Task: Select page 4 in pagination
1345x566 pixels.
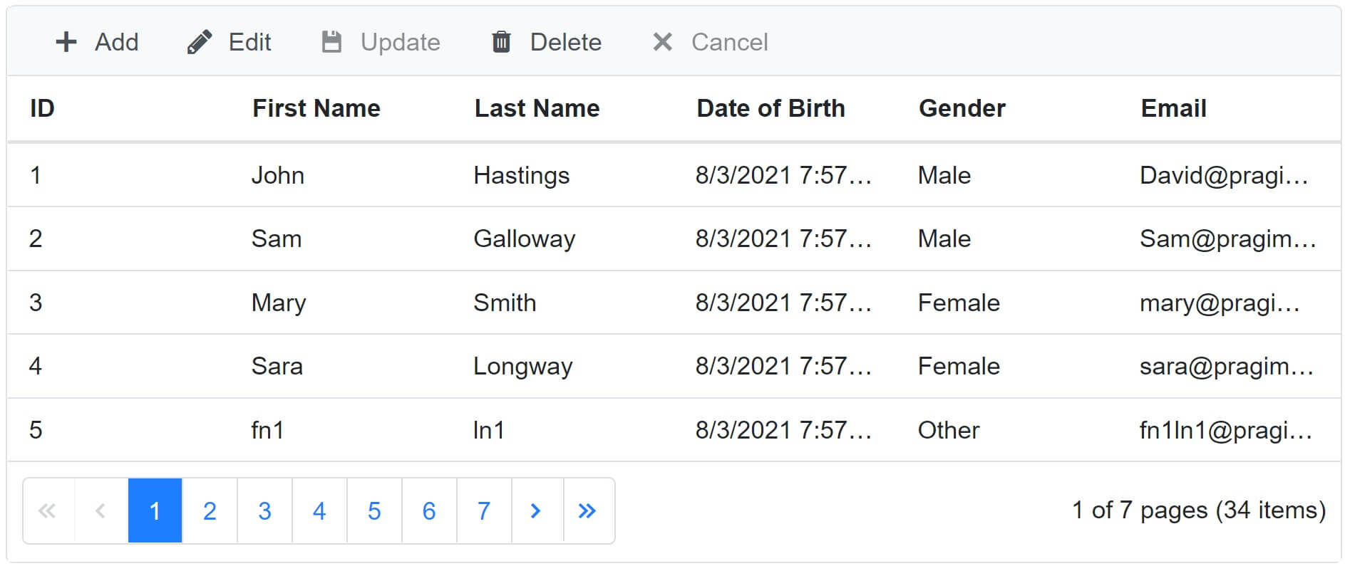Action: 319,510
